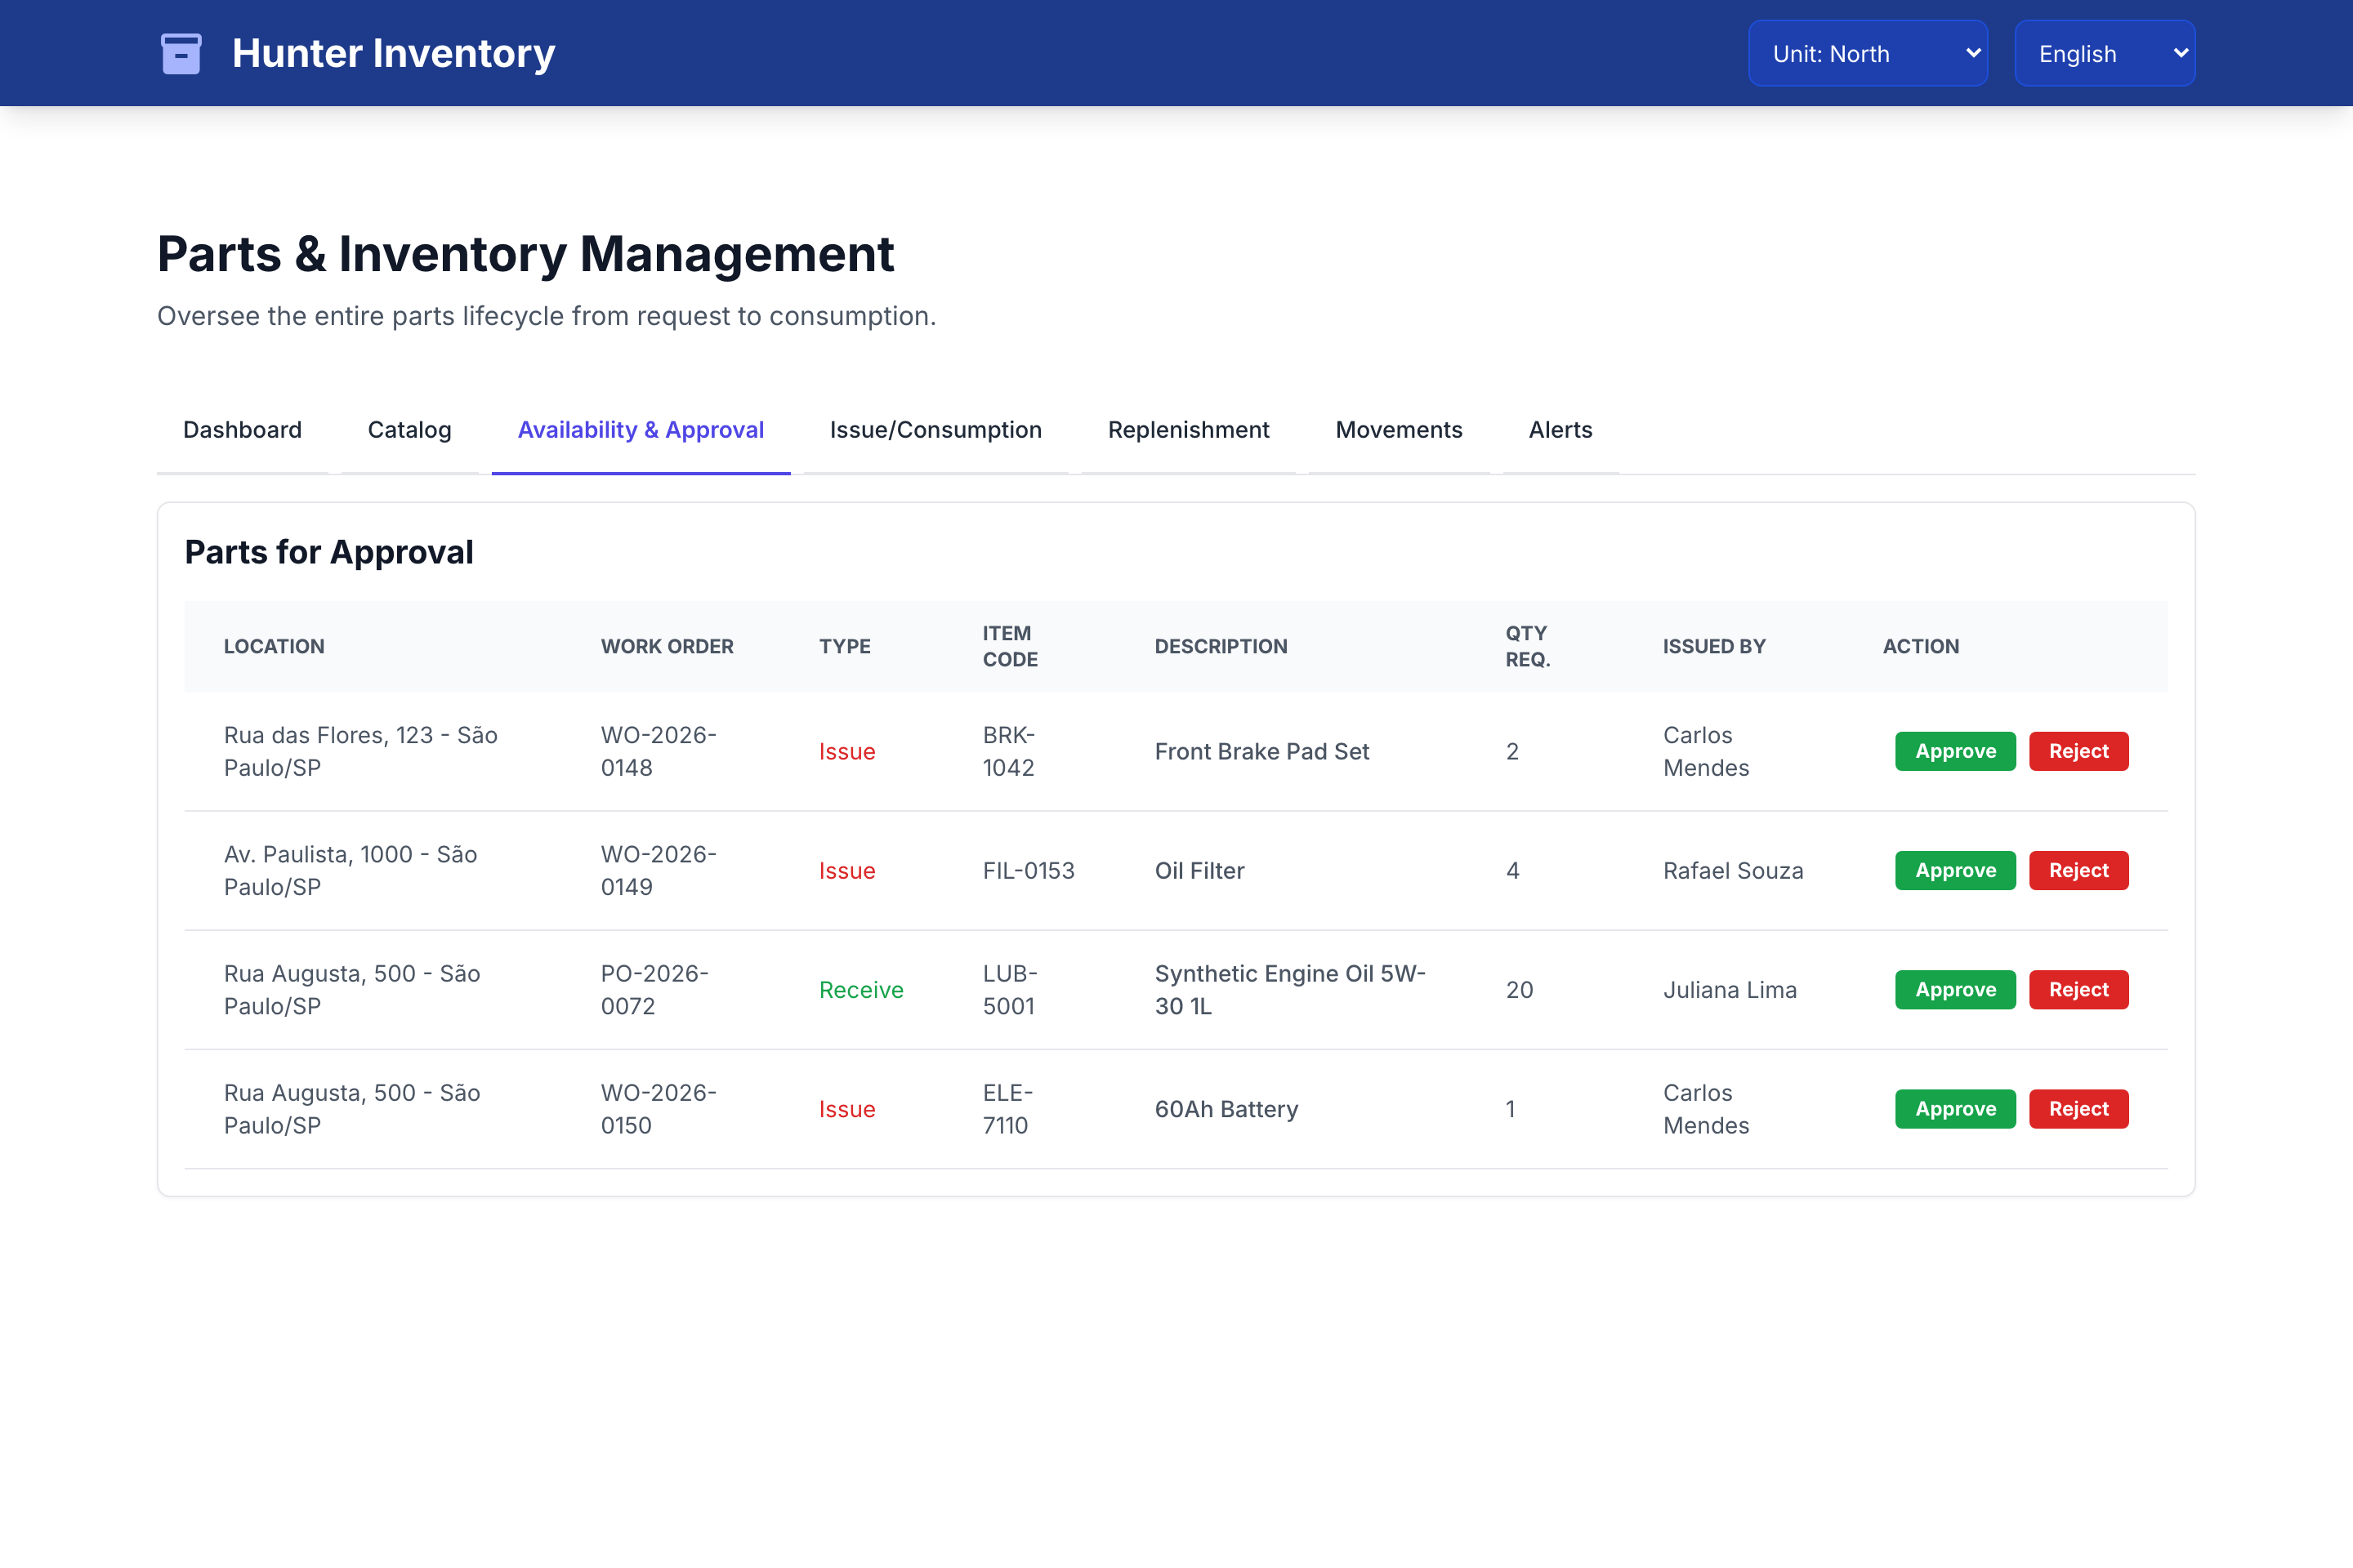Open the Alerts tab

(x=1560, y=430)
